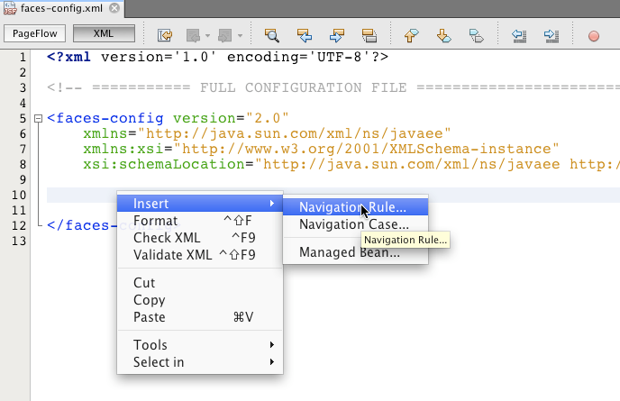Choose Navigation Rule... from the Insert submenu
The image size is (620, 401).
click(x=352, y=206)
